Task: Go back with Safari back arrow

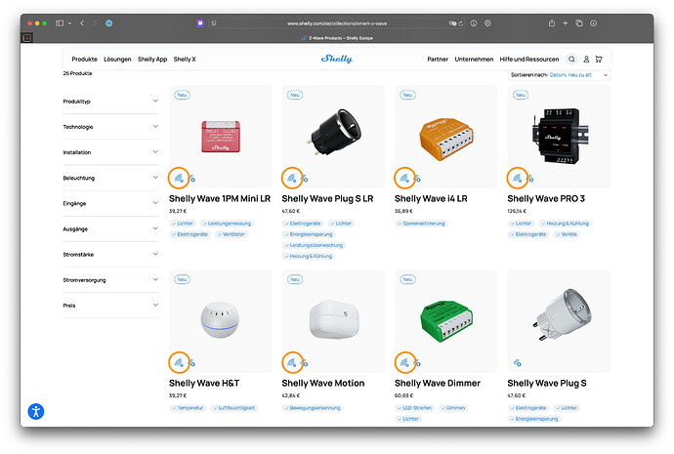Action: coord(82,22)
